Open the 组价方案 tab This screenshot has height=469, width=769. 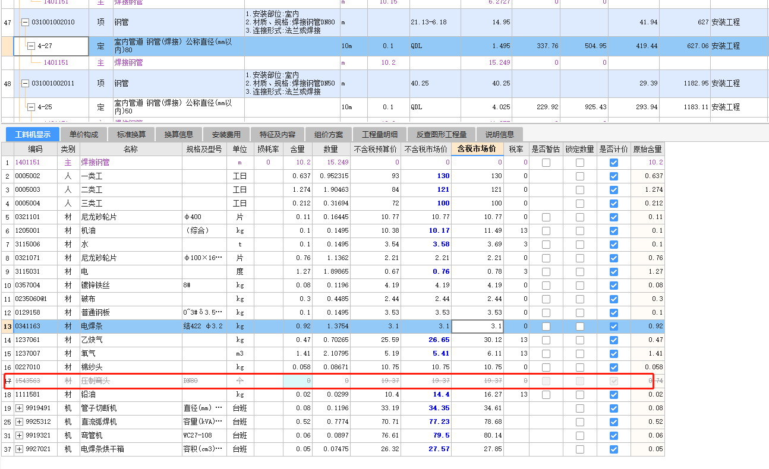click(x=328, y=134)
